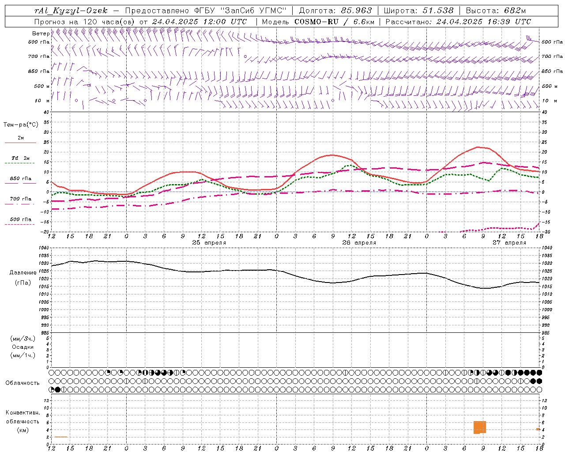
Task: Click the left '700 гПа' wind level label
Action: click(39, 56)
